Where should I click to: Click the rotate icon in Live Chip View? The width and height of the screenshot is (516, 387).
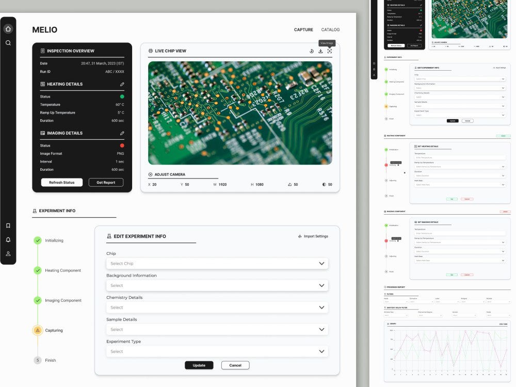[312, 51]
